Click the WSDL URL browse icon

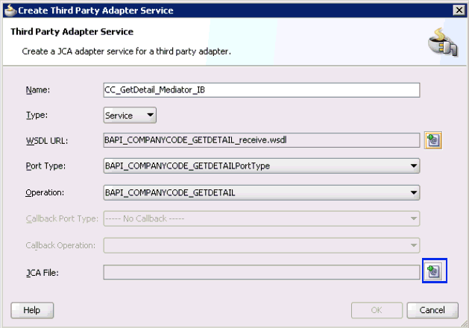433,139
